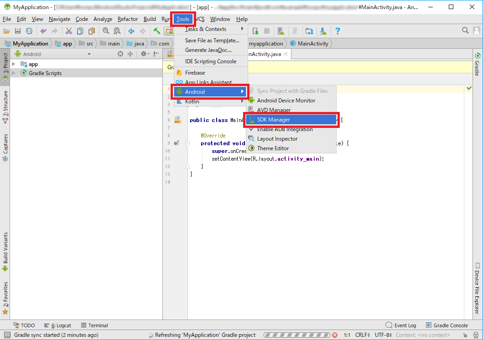Open the Event Log tool window
Viewport: 483px width, 340px height.
[401, 325]
